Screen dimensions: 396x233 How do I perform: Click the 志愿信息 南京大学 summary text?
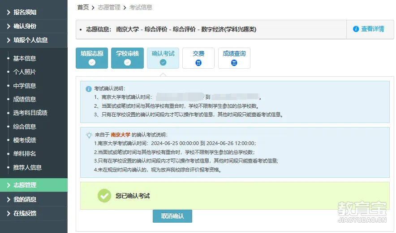pyautogui.click(x=171, y=29)
